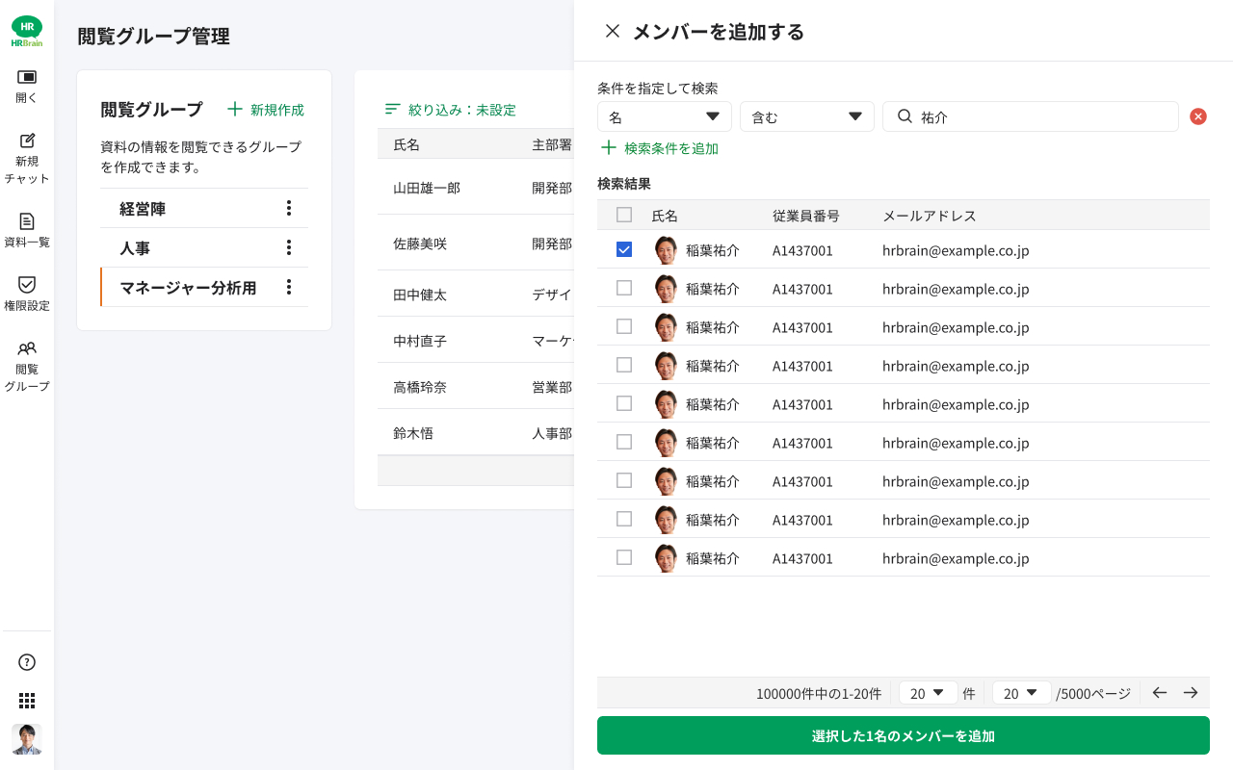Click the HRBrain logo icon
This screenshot has height=770, width=1233.
(27, 31)
